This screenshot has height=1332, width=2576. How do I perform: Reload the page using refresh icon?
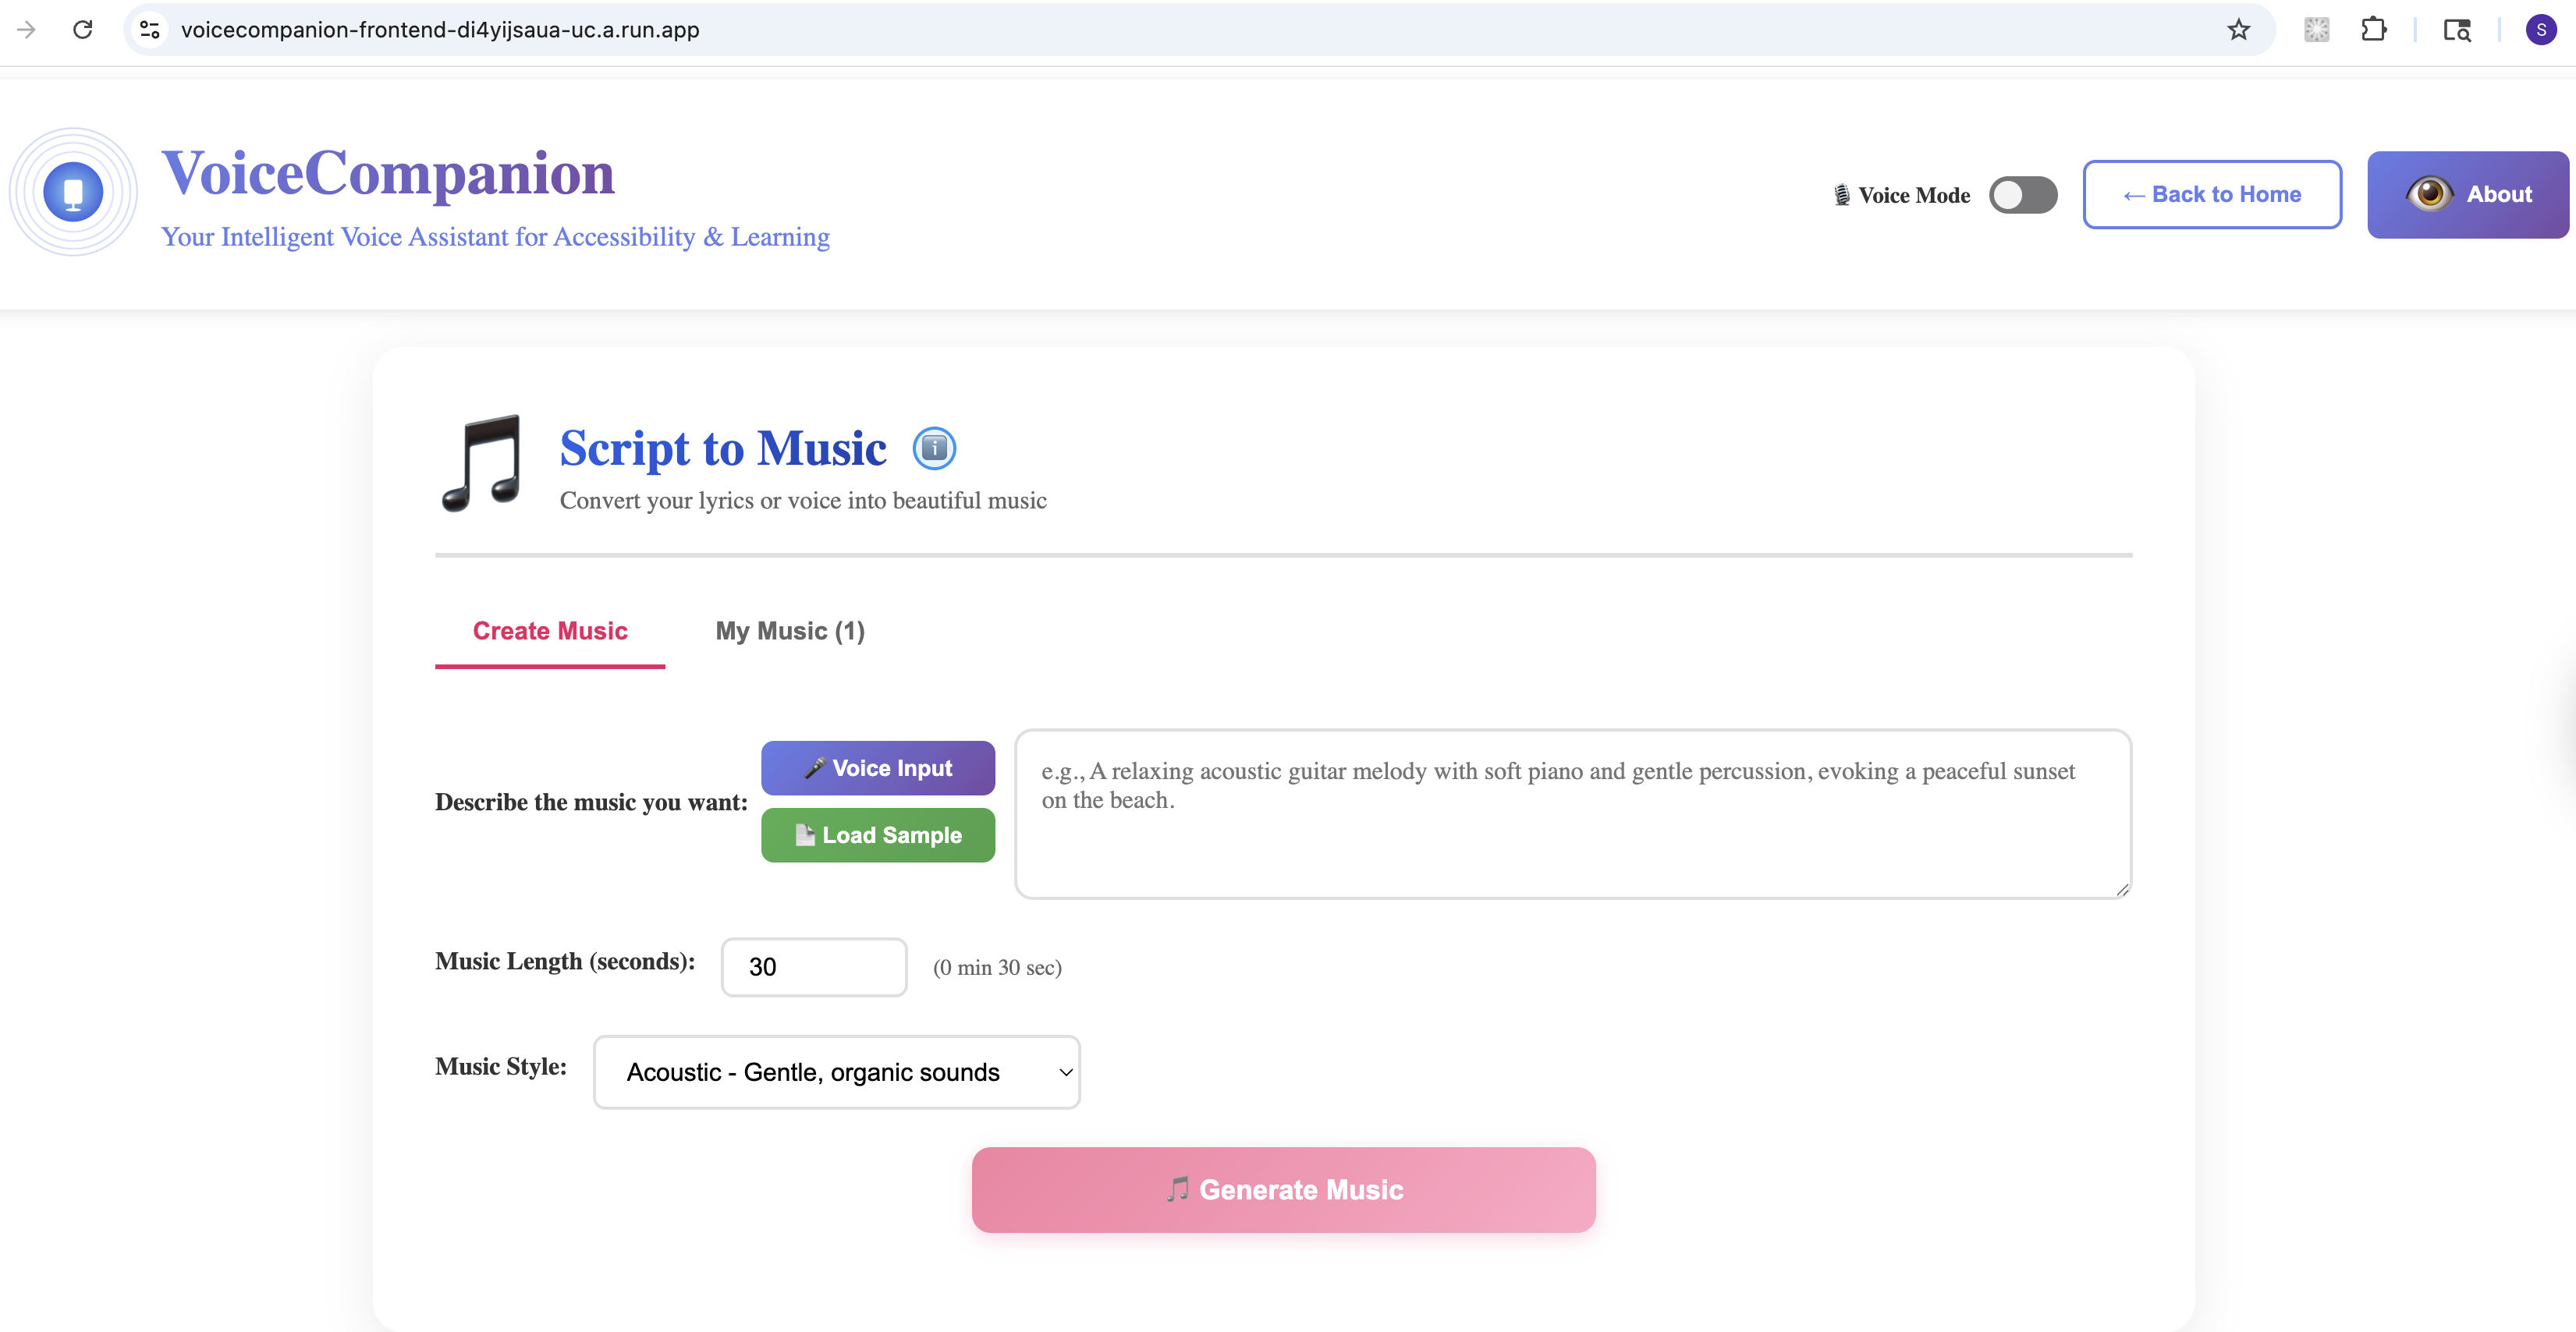(83, 30)
